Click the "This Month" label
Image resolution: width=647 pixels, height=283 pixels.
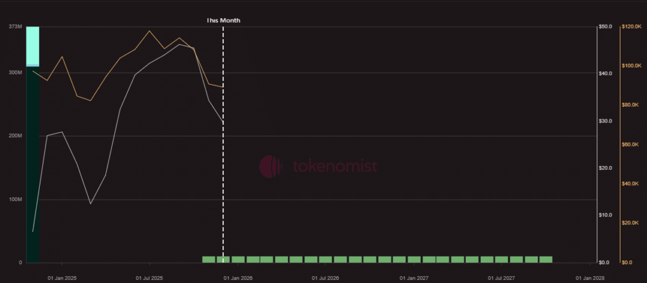pyautogui.click(x=224, y=20)
